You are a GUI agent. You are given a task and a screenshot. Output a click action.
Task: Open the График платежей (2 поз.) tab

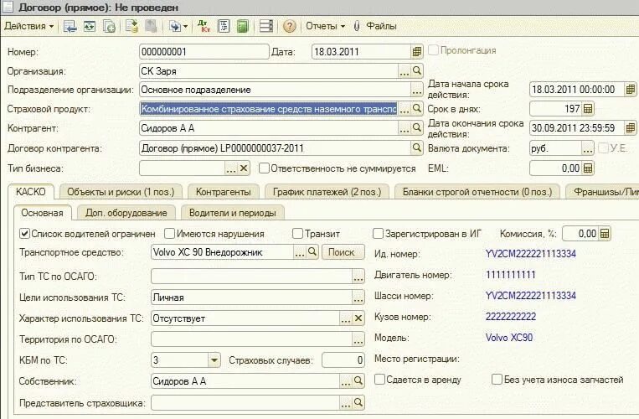pyautogui.click(x=327, y=192)
